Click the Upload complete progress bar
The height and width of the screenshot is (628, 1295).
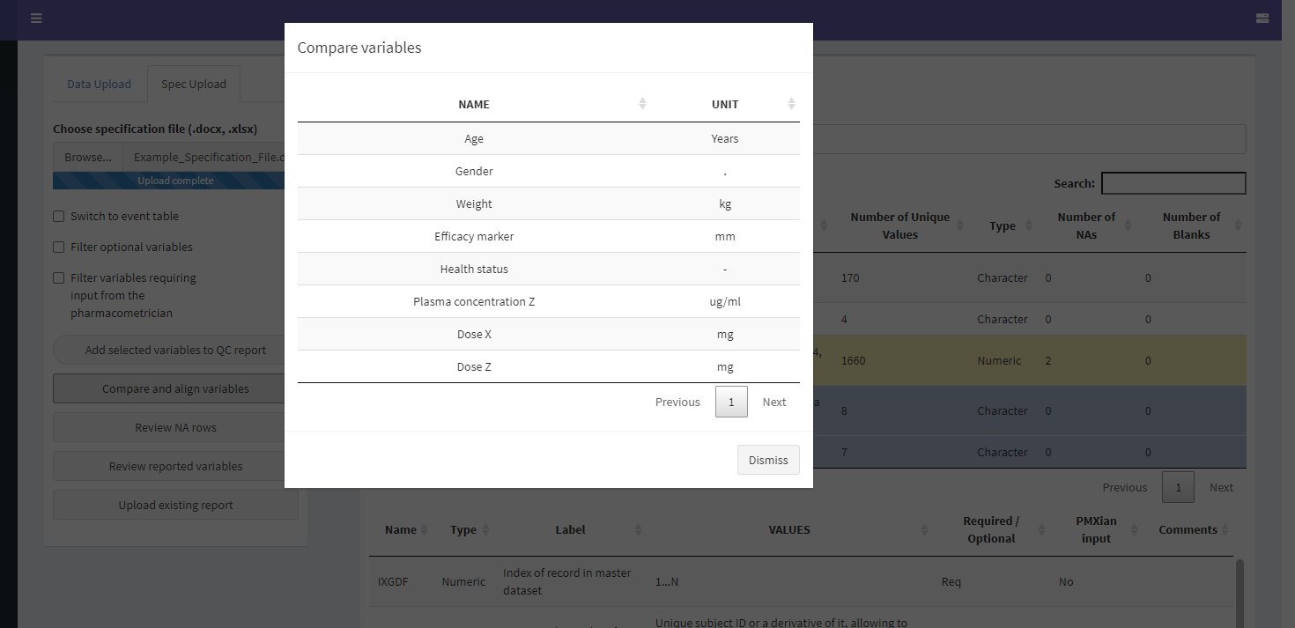pos(175,181)
